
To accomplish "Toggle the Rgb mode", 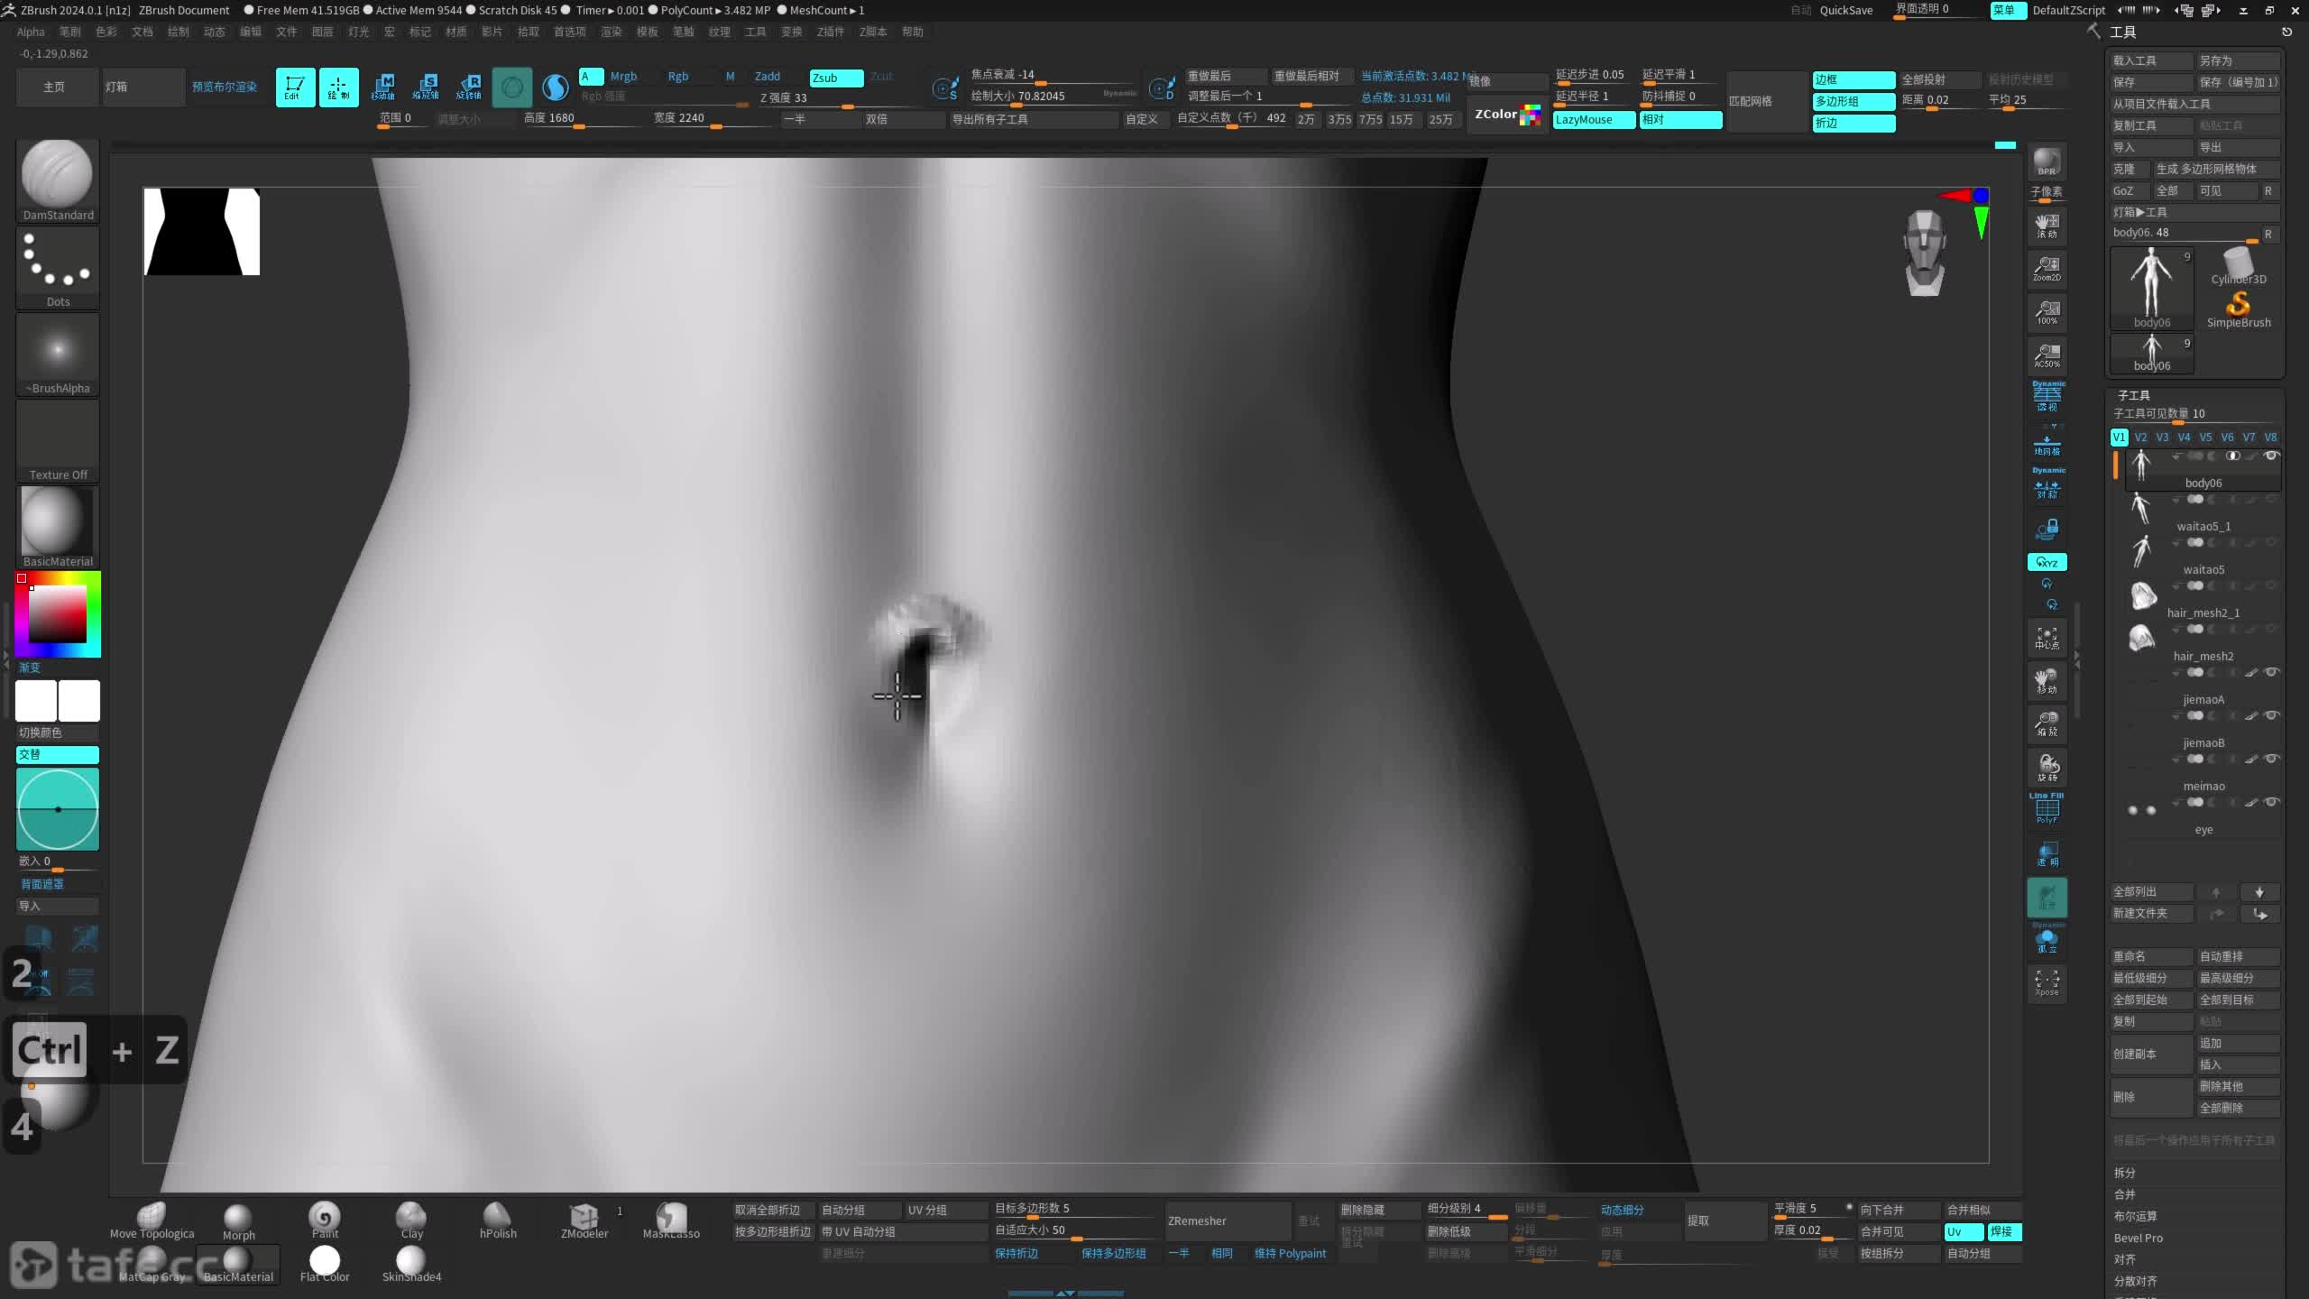I will (678, 77).
